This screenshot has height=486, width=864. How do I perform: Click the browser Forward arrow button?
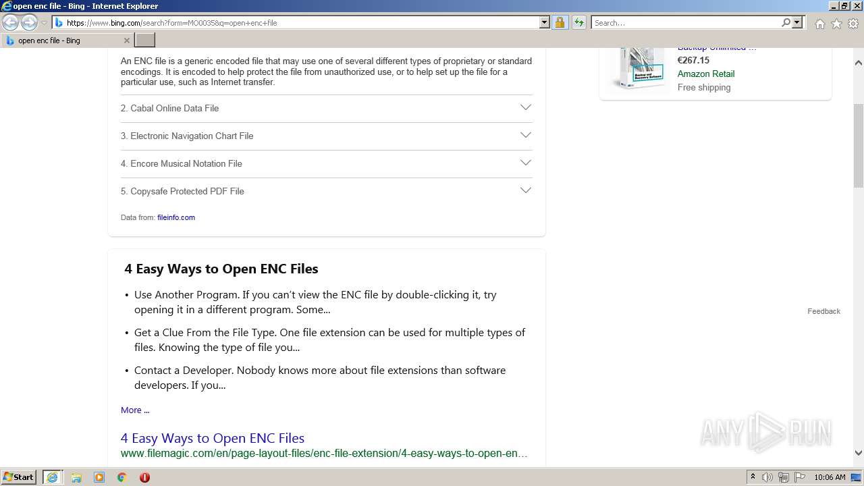coord(28,23)
